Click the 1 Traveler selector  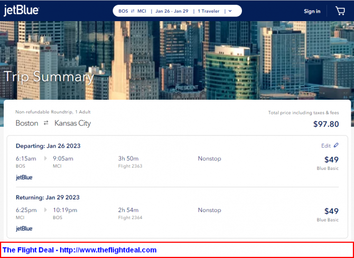(209, 11)
